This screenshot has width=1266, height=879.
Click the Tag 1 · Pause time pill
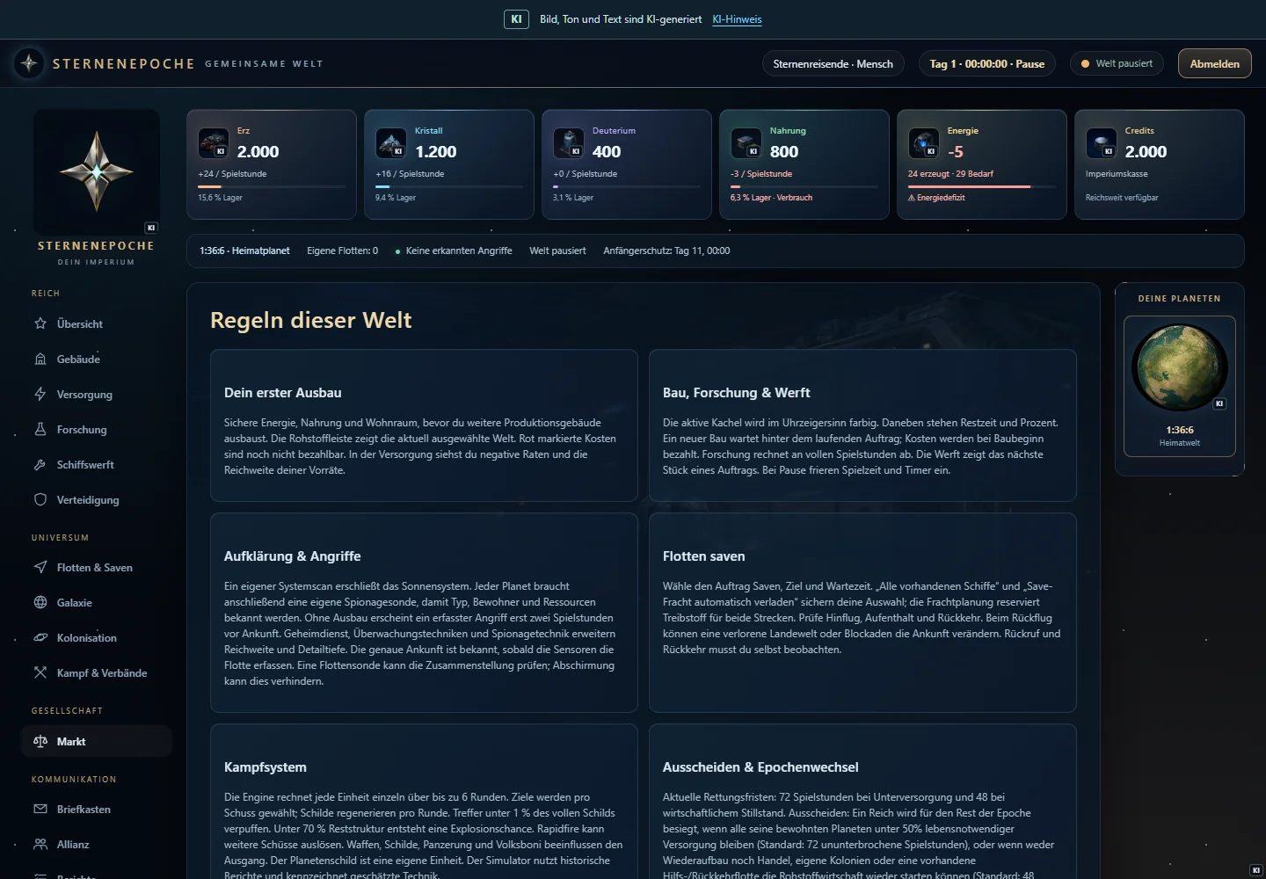[986, 63]
